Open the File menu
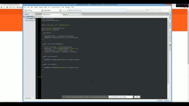 (x=25, y=7)
